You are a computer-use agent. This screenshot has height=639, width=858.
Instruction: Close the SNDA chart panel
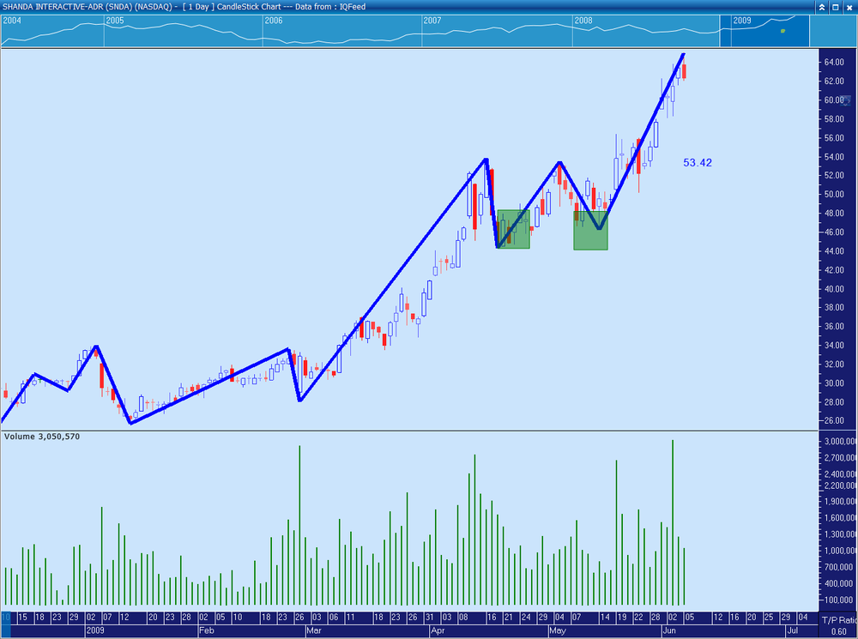[849, 7]
